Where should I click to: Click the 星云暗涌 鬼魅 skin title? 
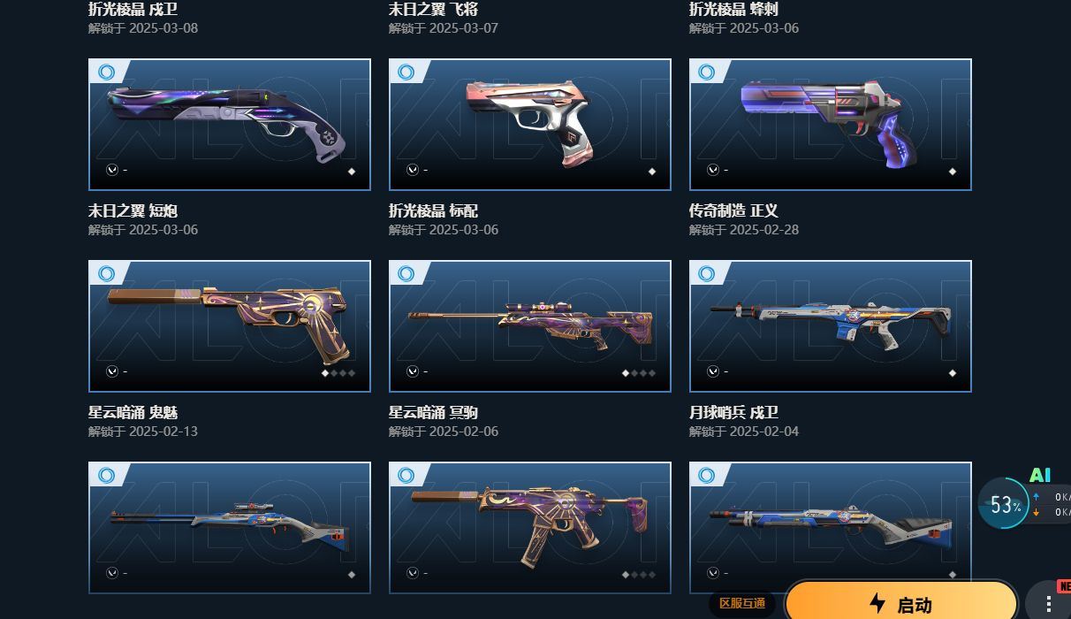(133, 413)
